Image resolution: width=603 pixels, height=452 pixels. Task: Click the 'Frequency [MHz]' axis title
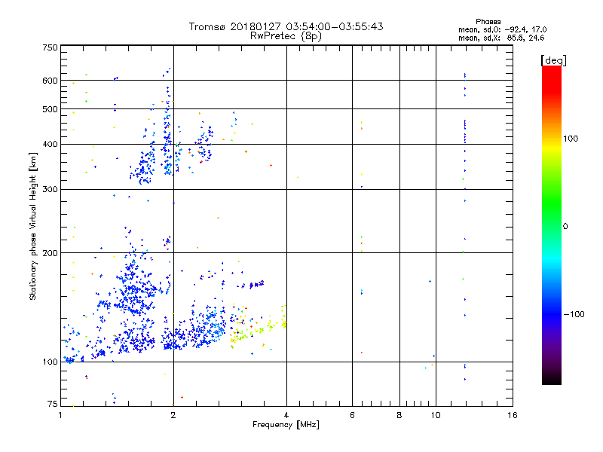coord(286,425)
